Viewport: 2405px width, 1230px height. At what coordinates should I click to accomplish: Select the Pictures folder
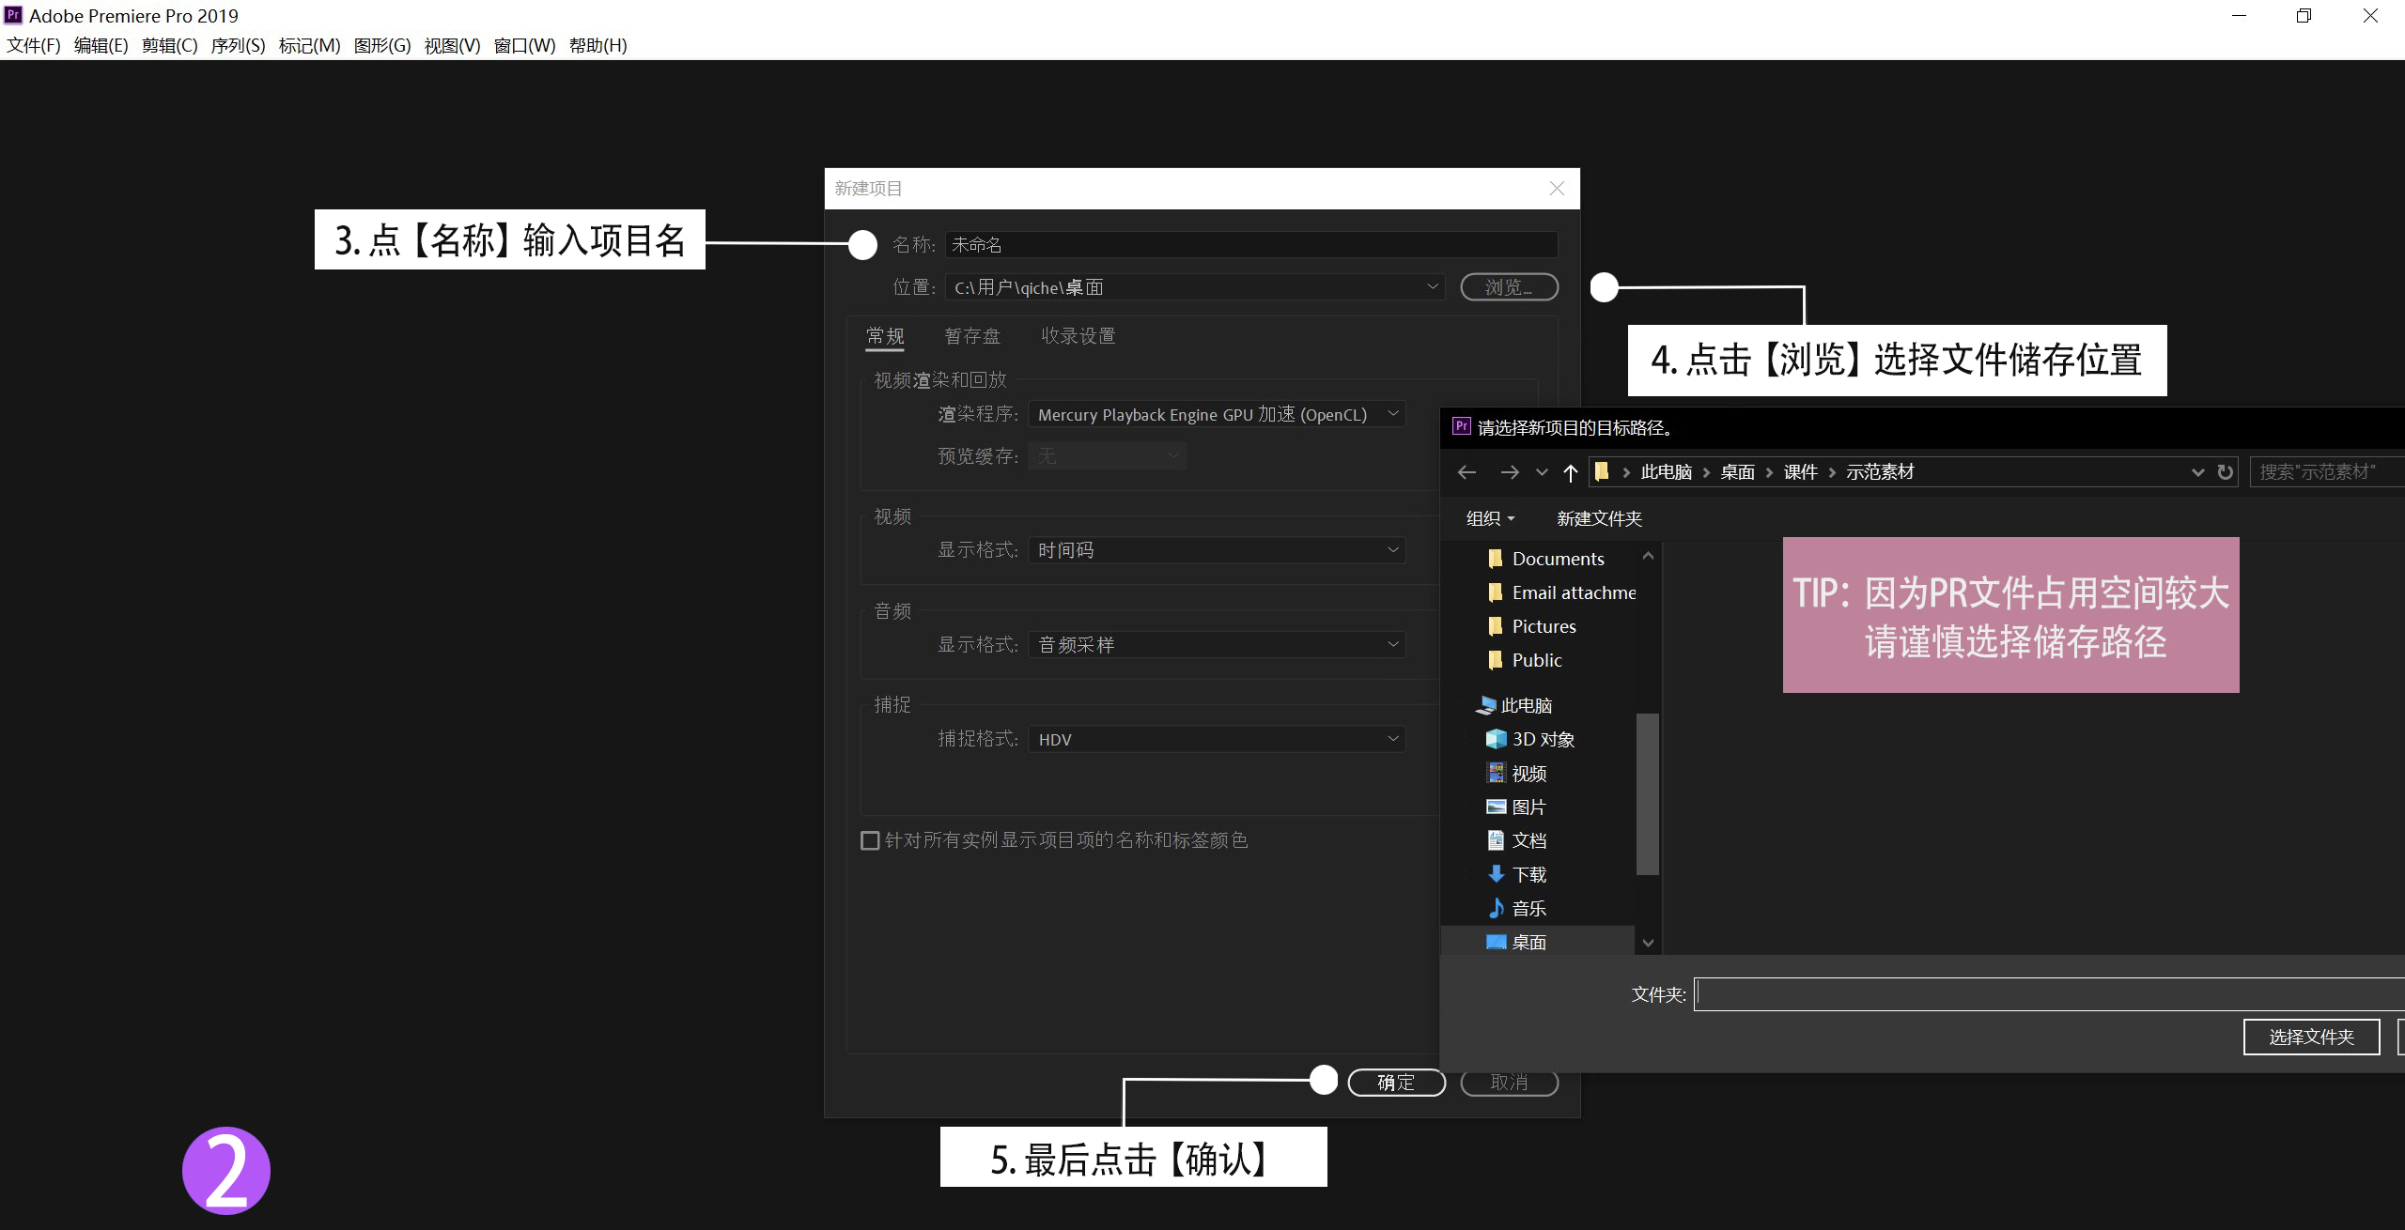pos(1532,626)
